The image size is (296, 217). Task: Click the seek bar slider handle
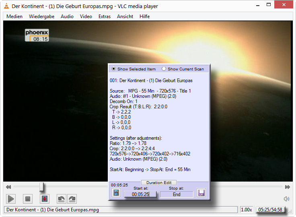coord(41,187)
